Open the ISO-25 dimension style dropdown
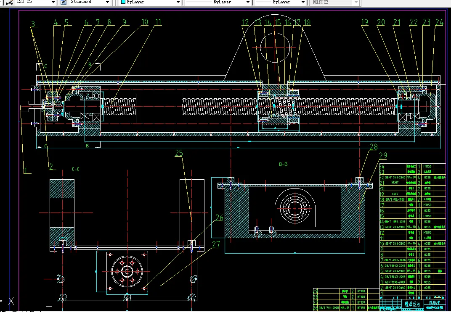Image resolution: width=451 pixels, height=312 pixels. (x=53, y=2)
